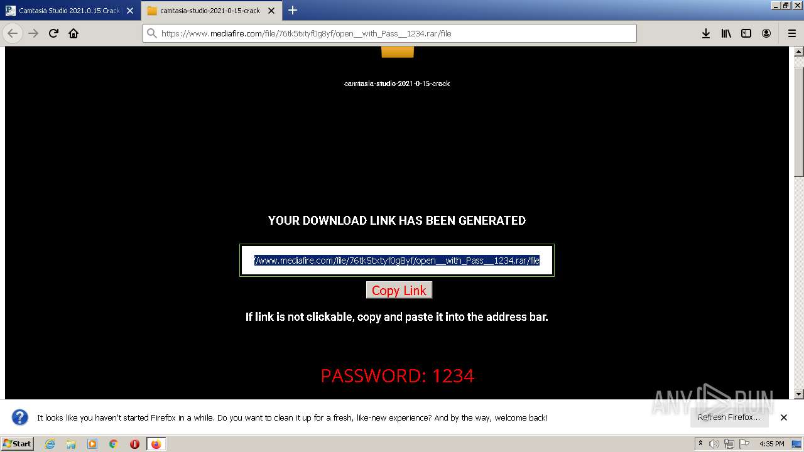Screen dimensions: 804x452
Task: Click the generated mediafire link field
Action: pyautogui.click(x=397, y=260)
